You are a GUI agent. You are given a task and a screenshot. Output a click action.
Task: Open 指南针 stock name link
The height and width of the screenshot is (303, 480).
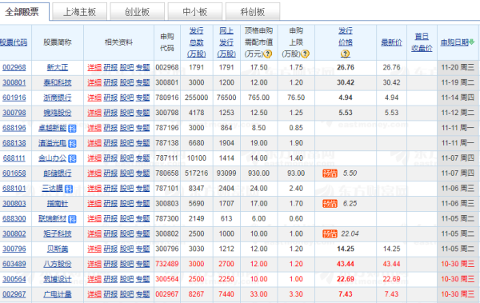click(x=58, y=204)
